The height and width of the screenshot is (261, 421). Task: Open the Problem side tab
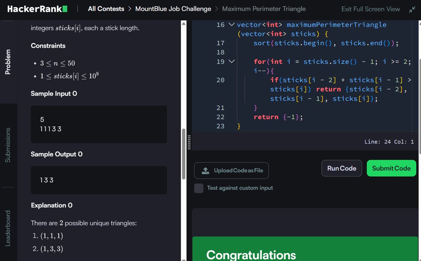(x=8, y=62)
